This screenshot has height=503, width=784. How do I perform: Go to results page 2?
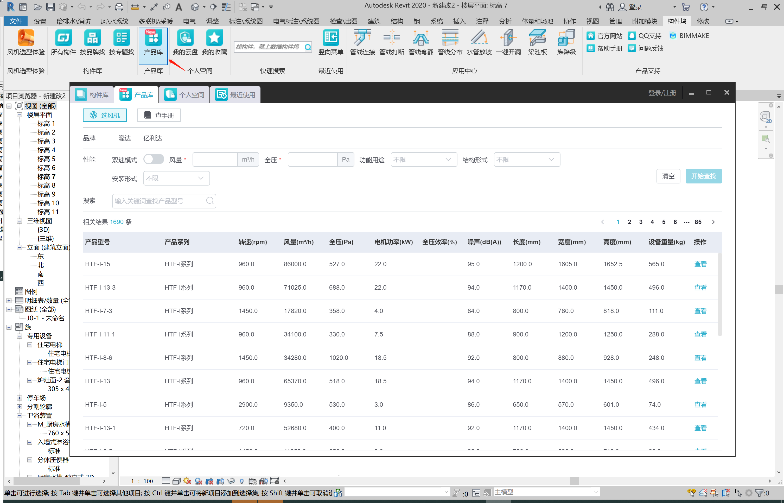[x=629, y=222]
